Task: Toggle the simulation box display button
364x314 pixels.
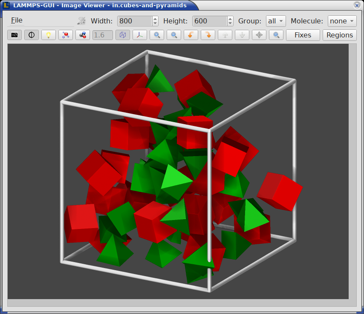Action: [x=123, y=35]
